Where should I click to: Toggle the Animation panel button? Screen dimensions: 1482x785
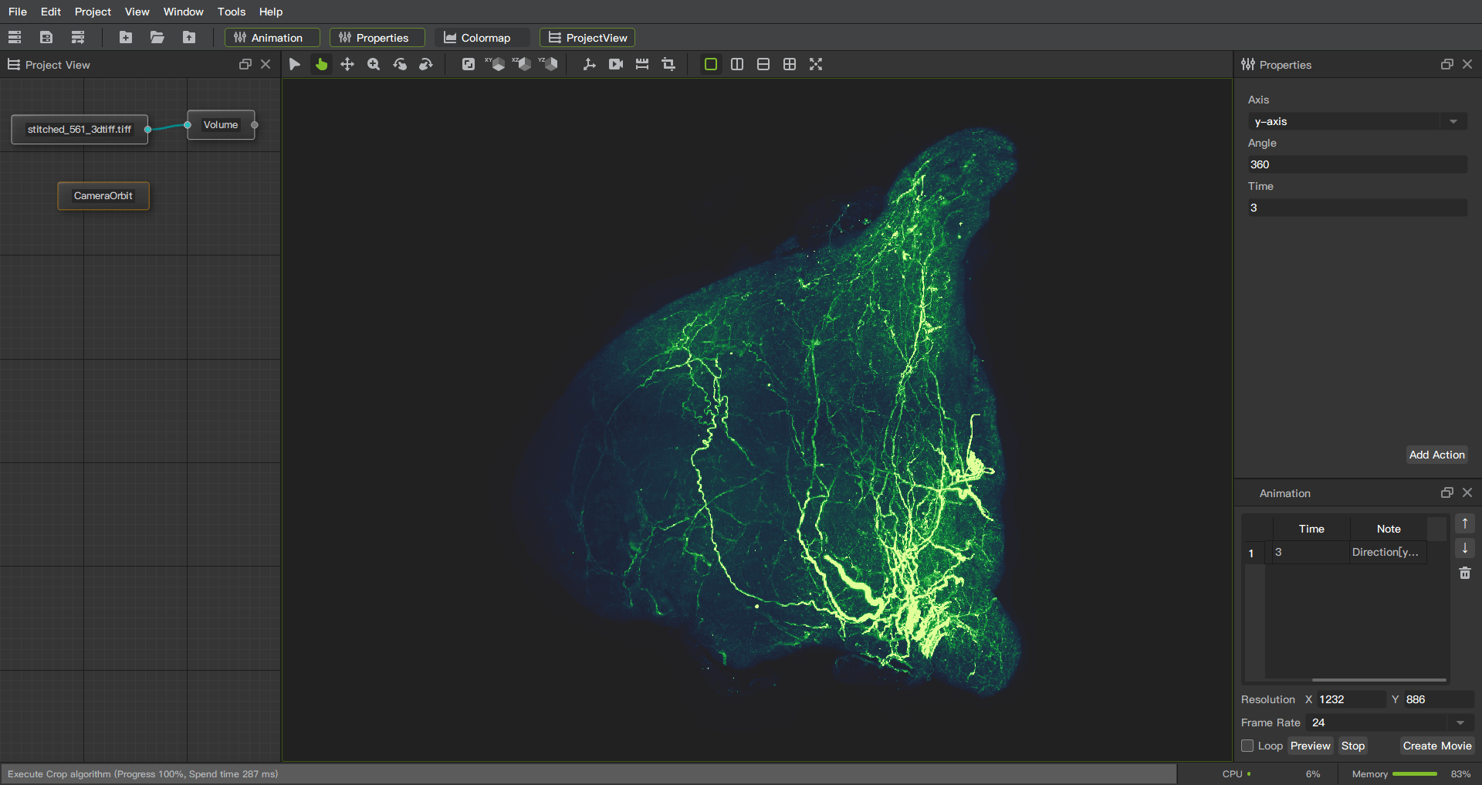[272, 38]
